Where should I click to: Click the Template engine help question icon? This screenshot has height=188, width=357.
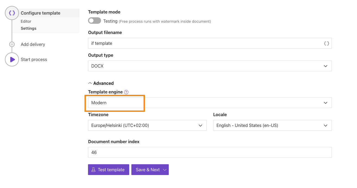click(x=126, y=92)
